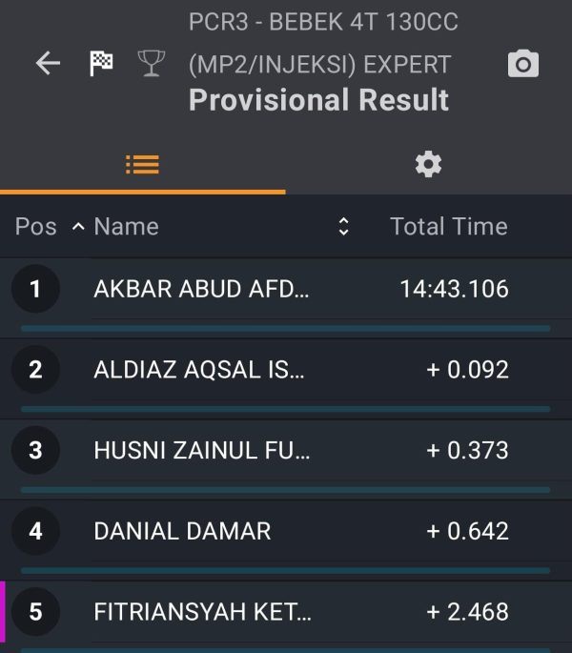Select the position 3 badge

[35, 450]
